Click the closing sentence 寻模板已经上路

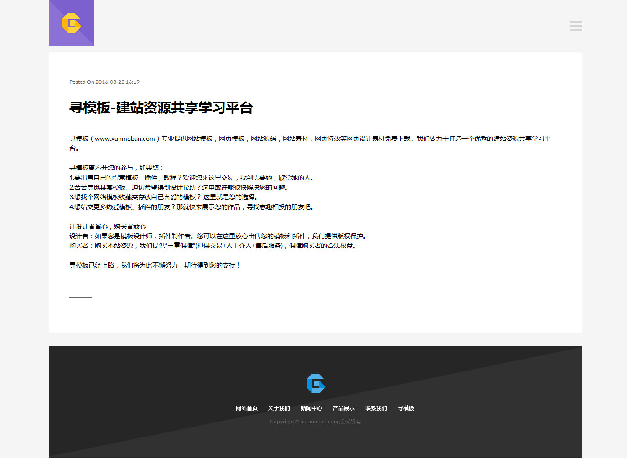click(155, 265)
